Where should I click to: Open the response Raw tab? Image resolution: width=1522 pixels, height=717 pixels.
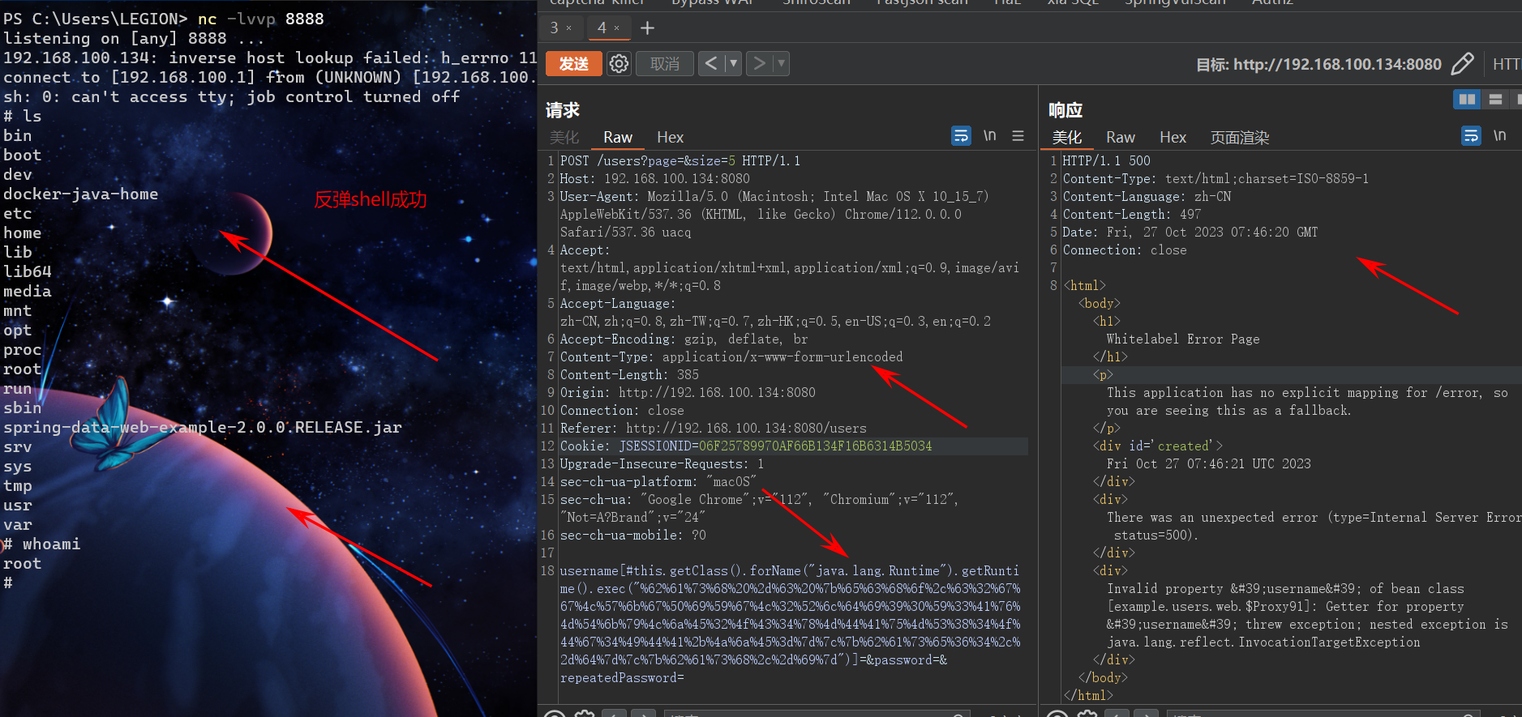pyautogui.click(x=1121, y=137)
